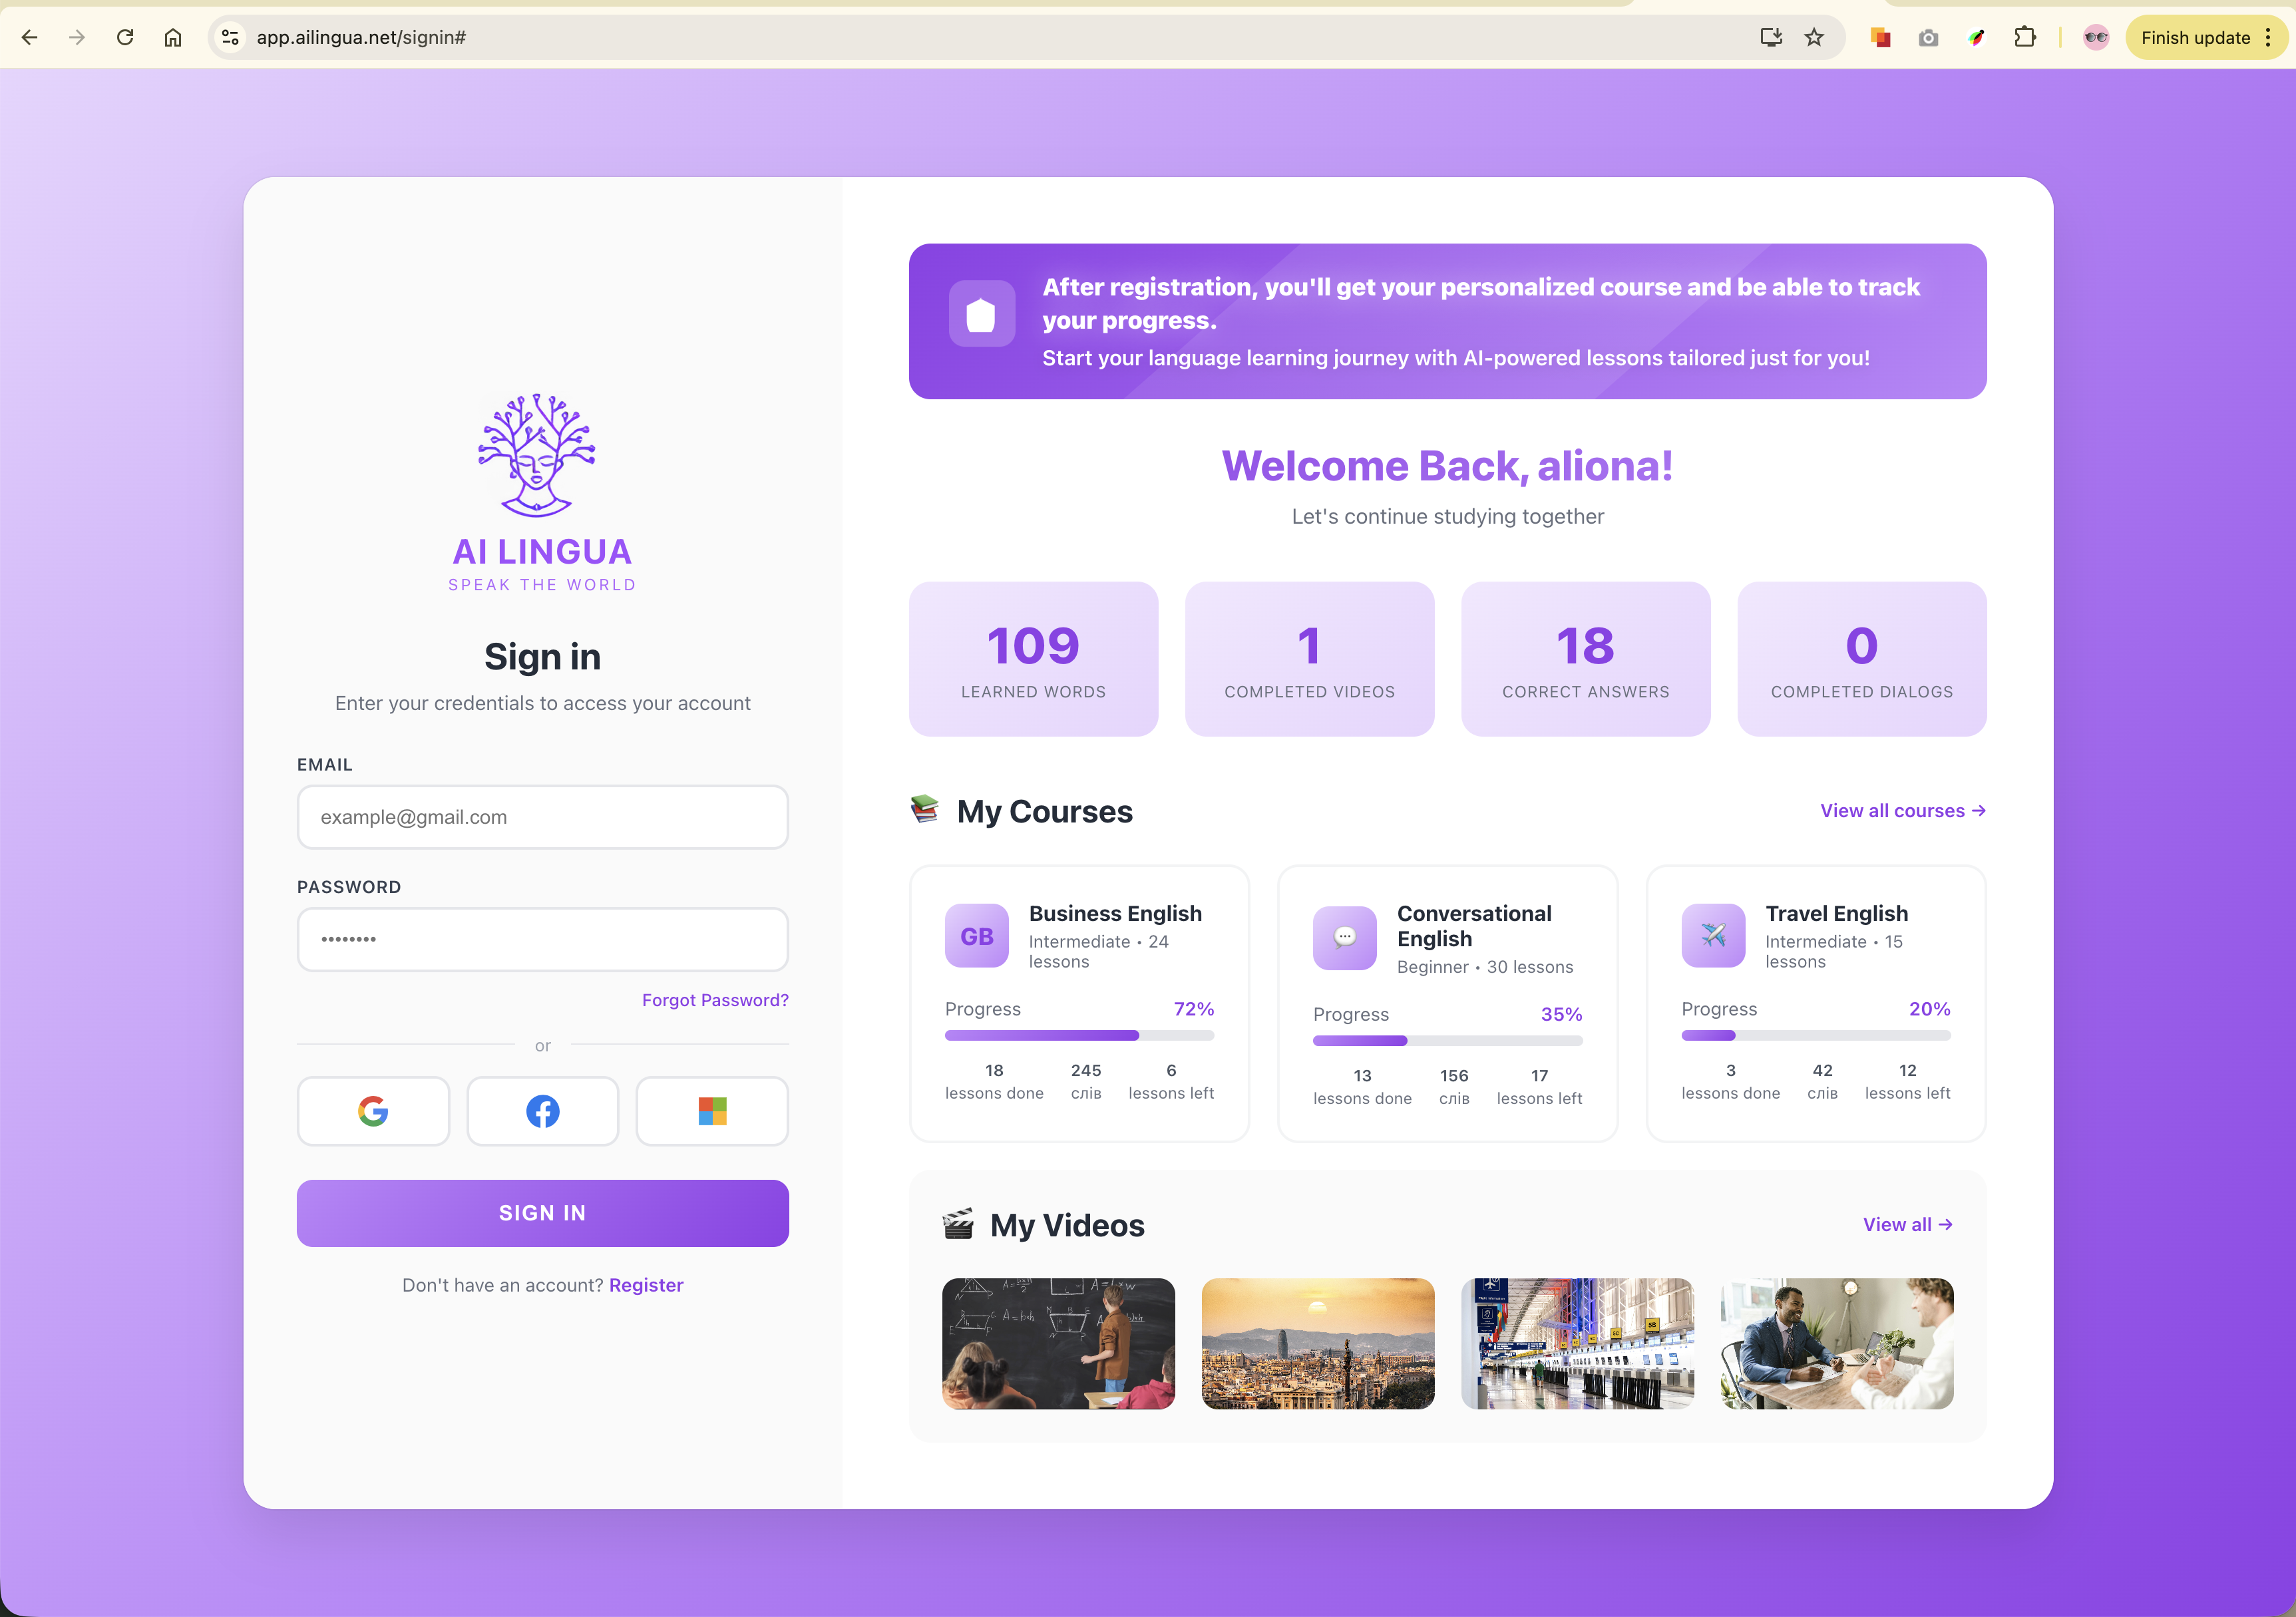
Task: Open the browser extensions puzzle icon
Action: tap(2025, 38)
